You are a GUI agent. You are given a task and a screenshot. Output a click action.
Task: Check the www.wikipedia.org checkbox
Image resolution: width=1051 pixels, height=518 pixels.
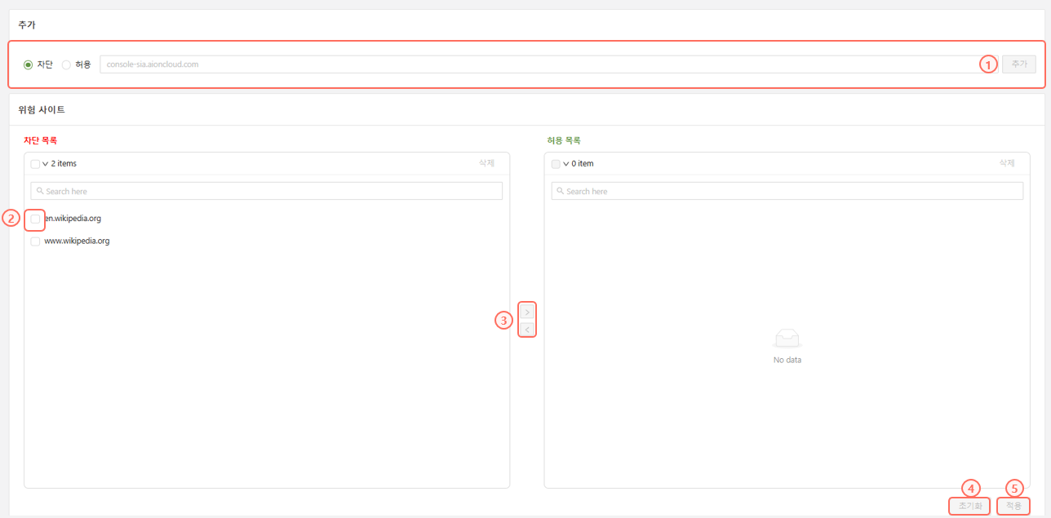pos(35,241)
